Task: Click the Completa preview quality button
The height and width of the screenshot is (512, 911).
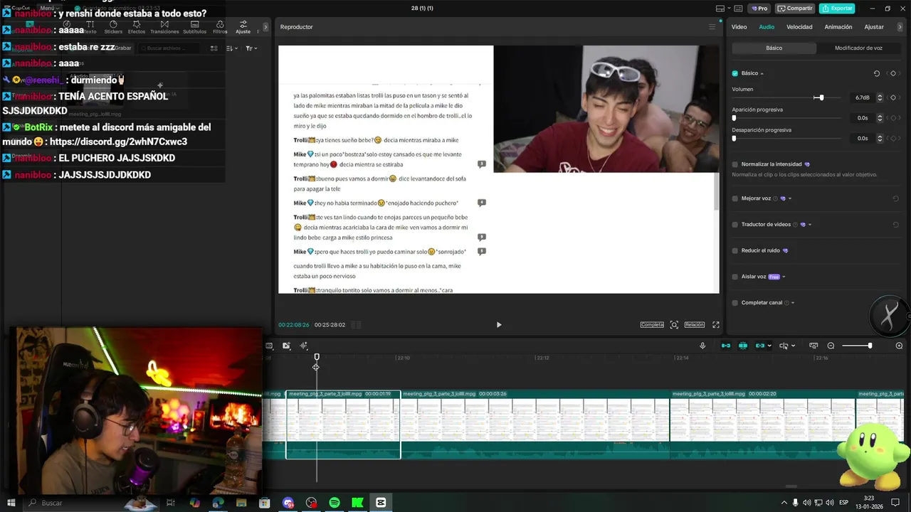Action: pos(652,325)
